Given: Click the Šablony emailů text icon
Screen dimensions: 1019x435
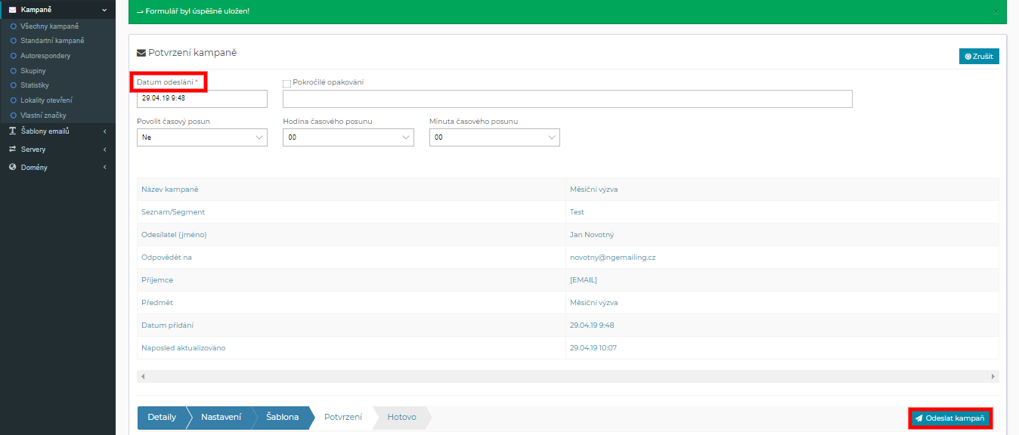Looking at the screenshot, I should click(13, 131).
